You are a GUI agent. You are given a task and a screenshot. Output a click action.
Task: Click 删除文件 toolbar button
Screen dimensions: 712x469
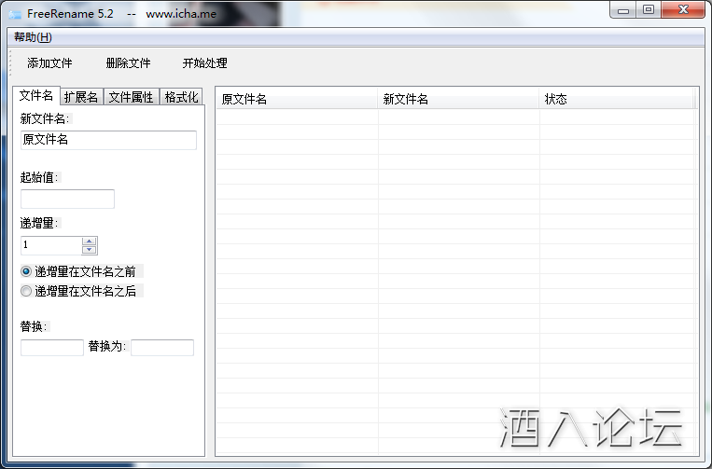point(128,63)
